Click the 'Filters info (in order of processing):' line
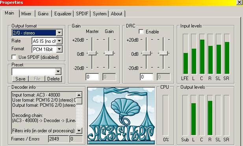This screenshot has width=243, height=146. pos(44,131)
